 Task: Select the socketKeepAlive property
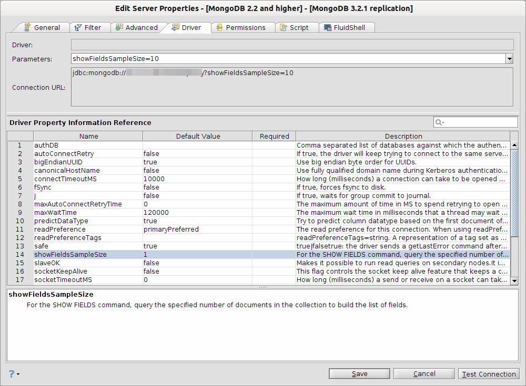[258, 271]
